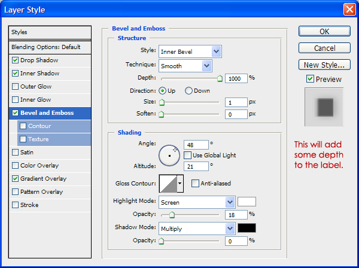The image size is (359, 268).
Task: Select the Pattern Overlay label in the list
Action: point(41,192)
